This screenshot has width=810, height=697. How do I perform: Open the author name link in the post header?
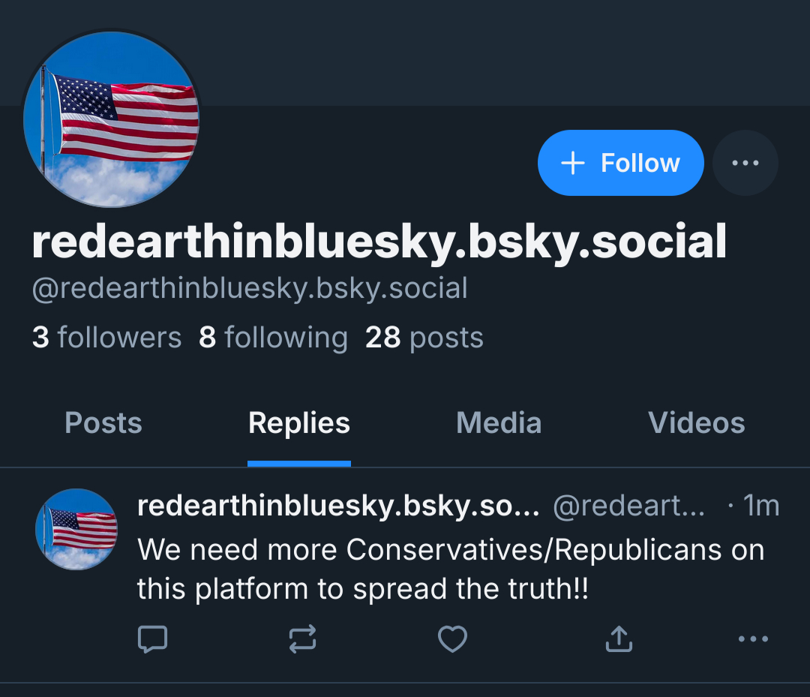337,506
